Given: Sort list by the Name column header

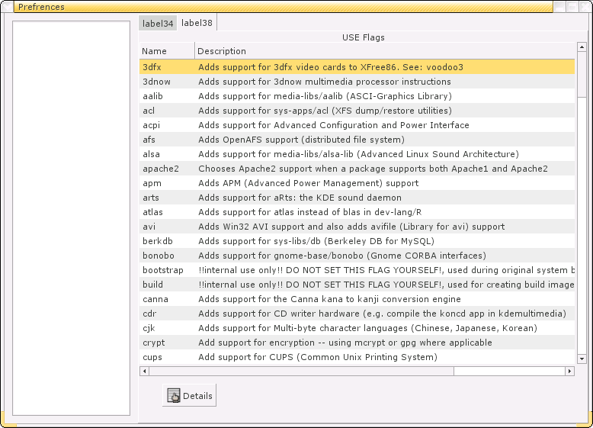Looking at the screenshot, I should point(166,51).
